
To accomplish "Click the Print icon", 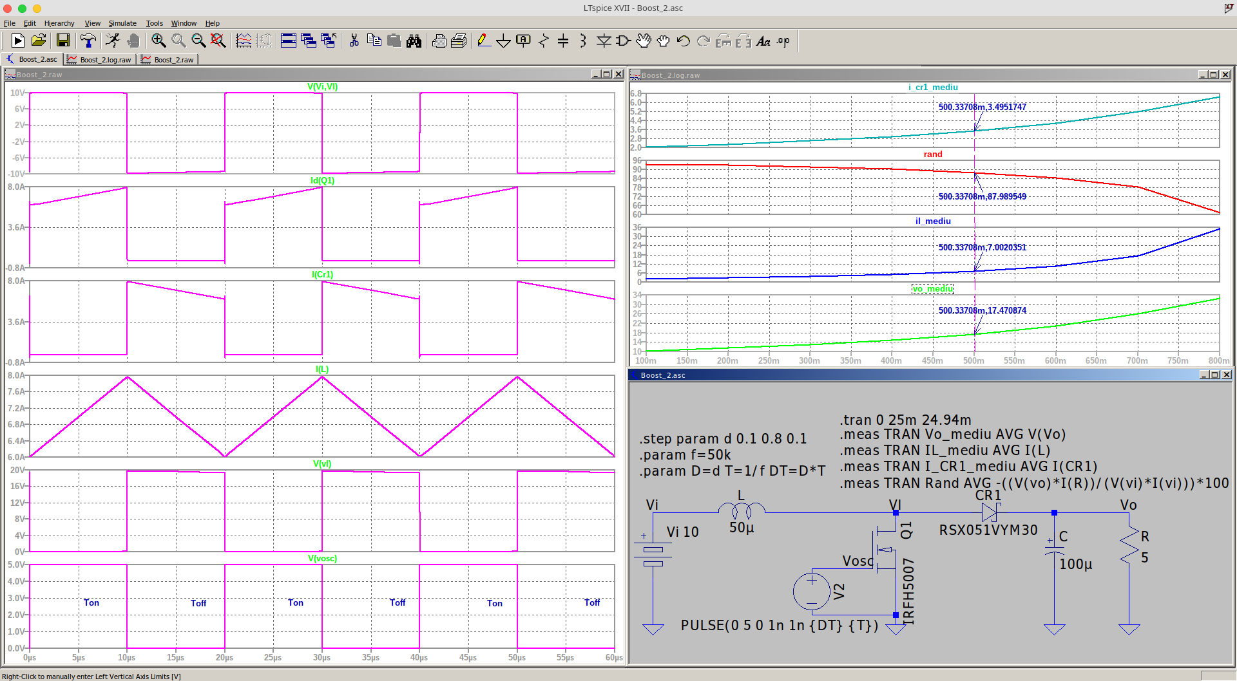I will pos(459,41).
